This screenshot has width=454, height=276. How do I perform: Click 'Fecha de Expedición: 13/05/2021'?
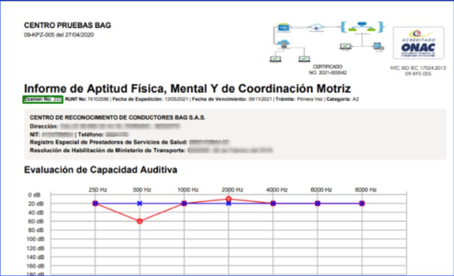pos(150,99)
